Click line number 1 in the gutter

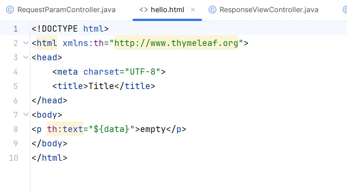point(16,29)
